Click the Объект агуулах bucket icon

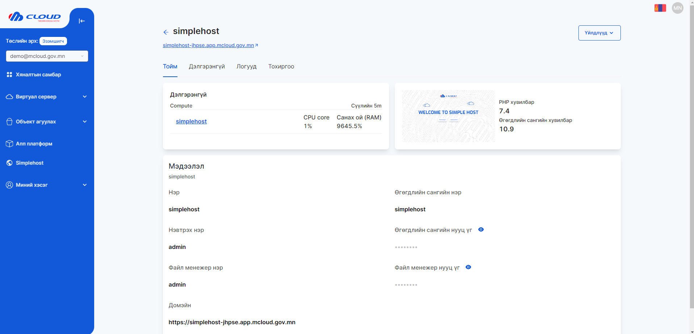coord(9,122)
